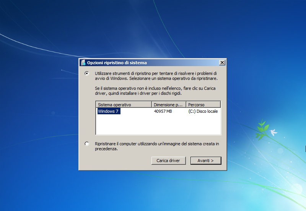Sort by Sistema operativo column header
The width and height of the screenshot is (306, 211).
[x=124, y=104]
